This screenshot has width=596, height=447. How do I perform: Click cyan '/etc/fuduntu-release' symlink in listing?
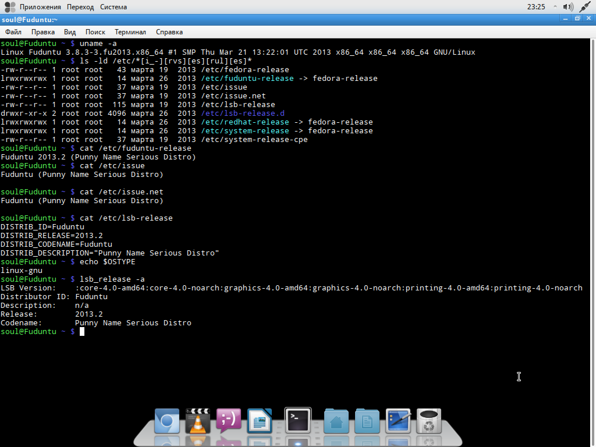(x=247, y=79)
